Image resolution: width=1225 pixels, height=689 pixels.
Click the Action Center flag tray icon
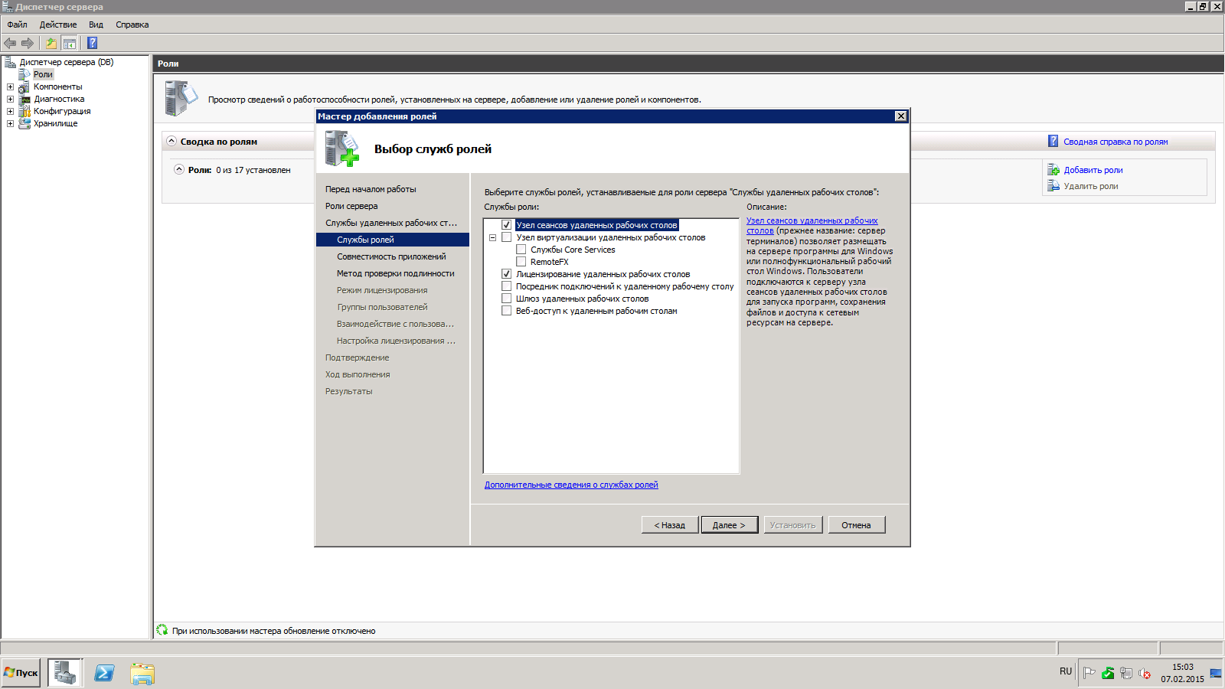point(1089,673)
